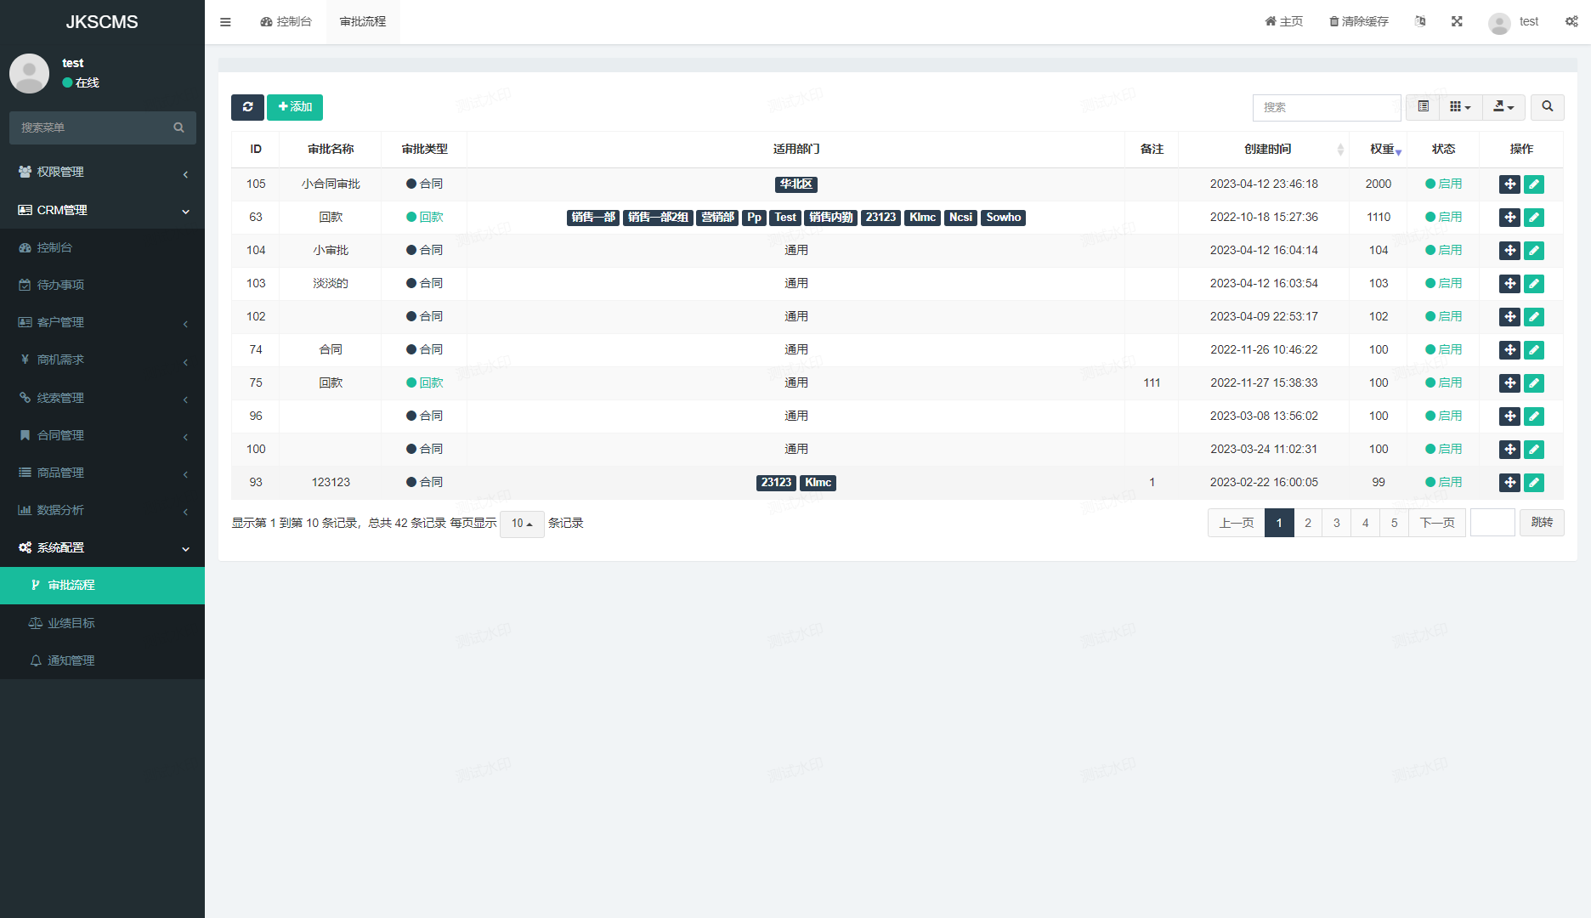Click drag-sort icon for row 63
The image size is (1591, 918).
tap(1509, 218)
